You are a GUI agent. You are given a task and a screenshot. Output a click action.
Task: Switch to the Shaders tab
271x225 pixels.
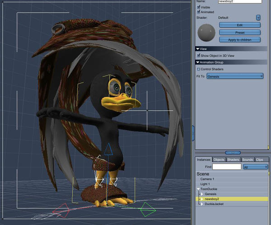[233, 159]
